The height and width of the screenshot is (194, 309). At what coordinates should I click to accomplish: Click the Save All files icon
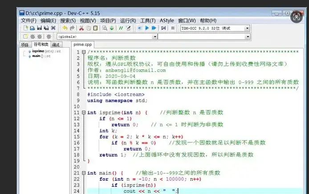tap(46, 28)
